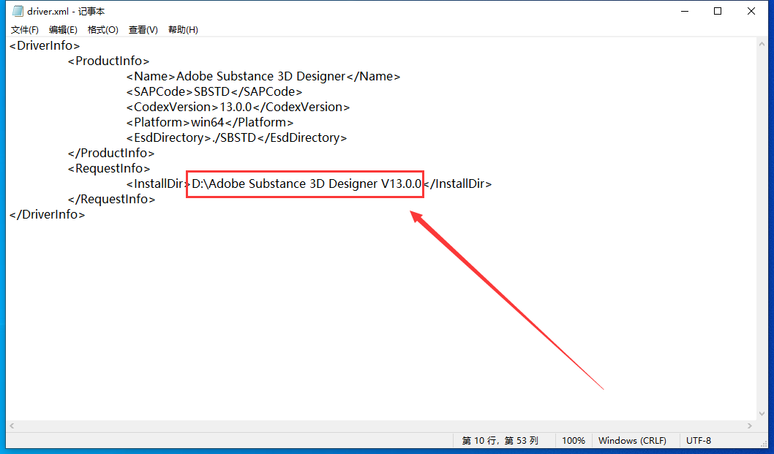This screenshot has width=774, height=454.
Task: Click the <RequestInfo> opening tag
Action: [109, 168]
